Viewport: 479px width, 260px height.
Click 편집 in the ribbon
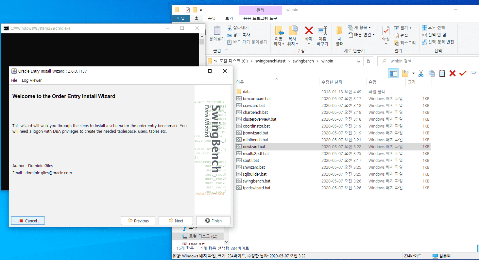401,35
